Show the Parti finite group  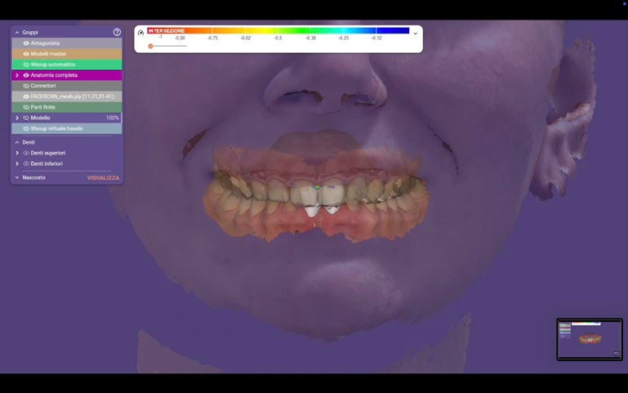26,107
